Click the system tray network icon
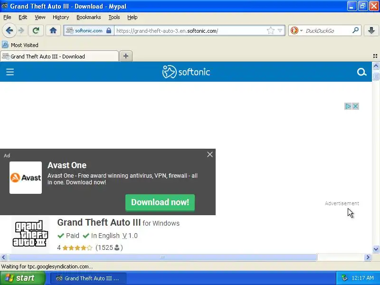The image size is (380, 285). coord(344,278)
